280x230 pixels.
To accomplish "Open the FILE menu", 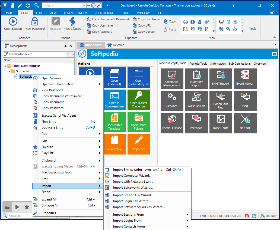I will pyautogui.click(x=9, y=13).
